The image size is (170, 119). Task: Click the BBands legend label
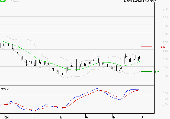pos(15,1)
